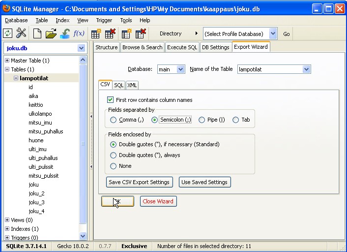Click the Drop Table icon
347x252 pixels.
point(110,33)
